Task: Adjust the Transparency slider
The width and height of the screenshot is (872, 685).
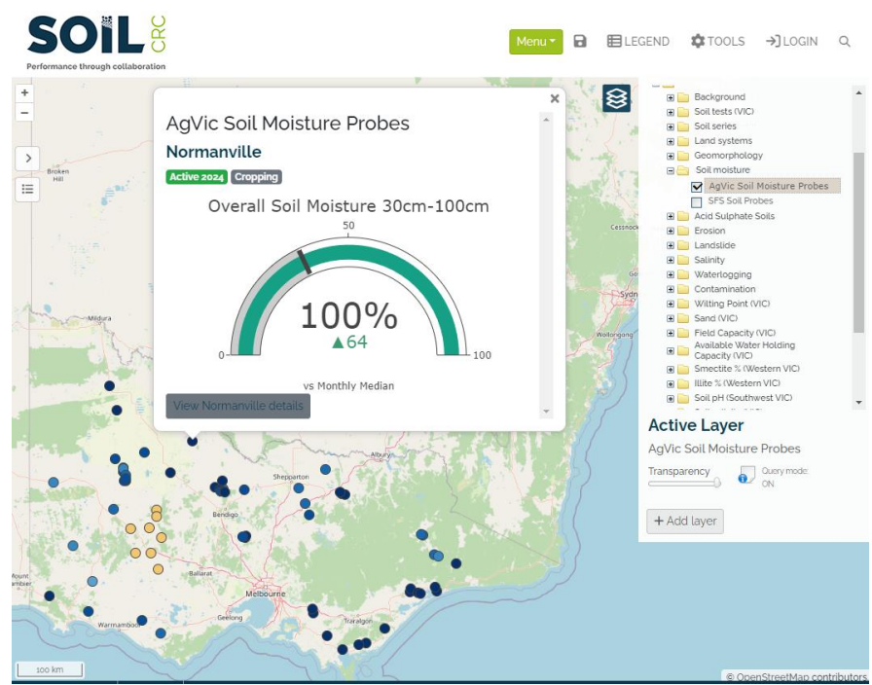Action: click(x=716, y=482)
